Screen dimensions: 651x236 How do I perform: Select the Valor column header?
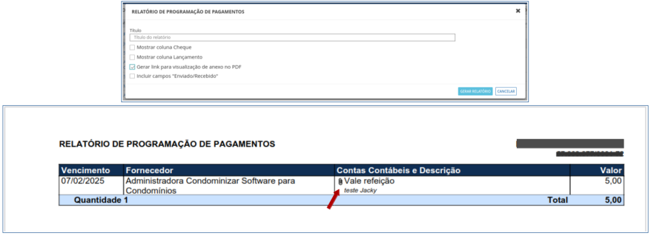[597, 170]
